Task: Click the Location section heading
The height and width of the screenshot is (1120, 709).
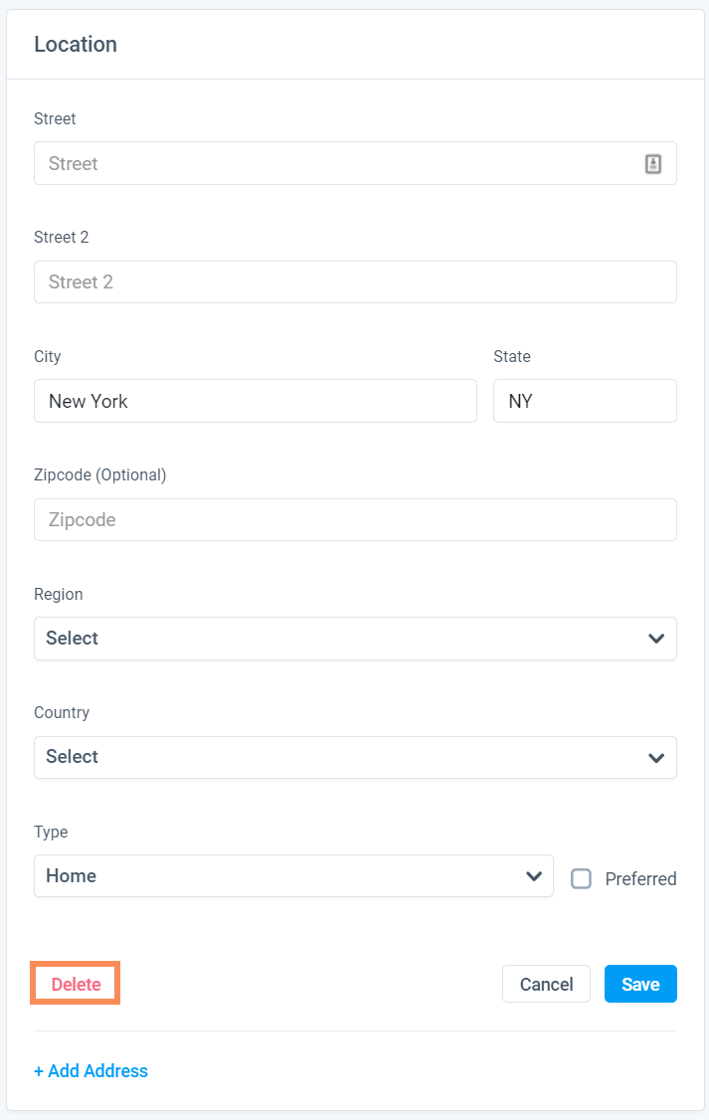Action: [x=76, y=45]
